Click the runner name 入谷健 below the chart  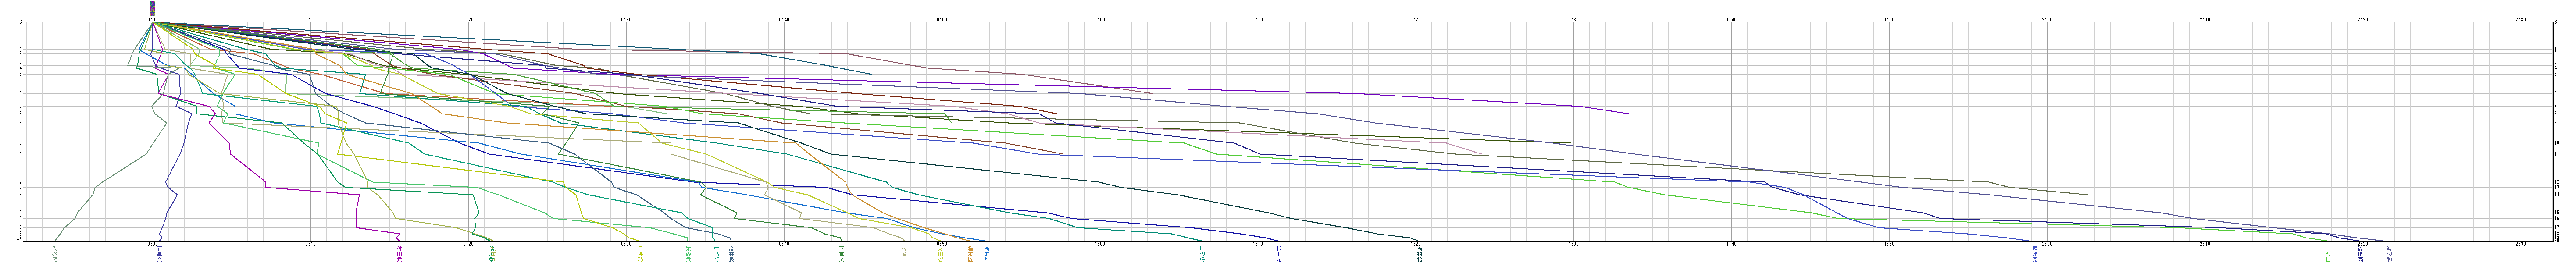pos(54,253)
